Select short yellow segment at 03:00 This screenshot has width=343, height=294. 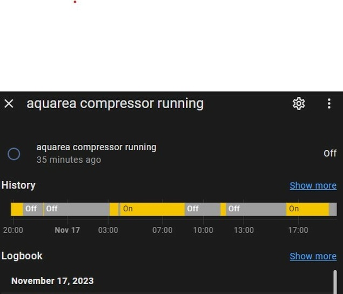(x=114, y=209)
